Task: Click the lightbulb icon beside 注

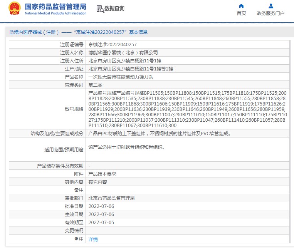Action: tap(76, 239)
